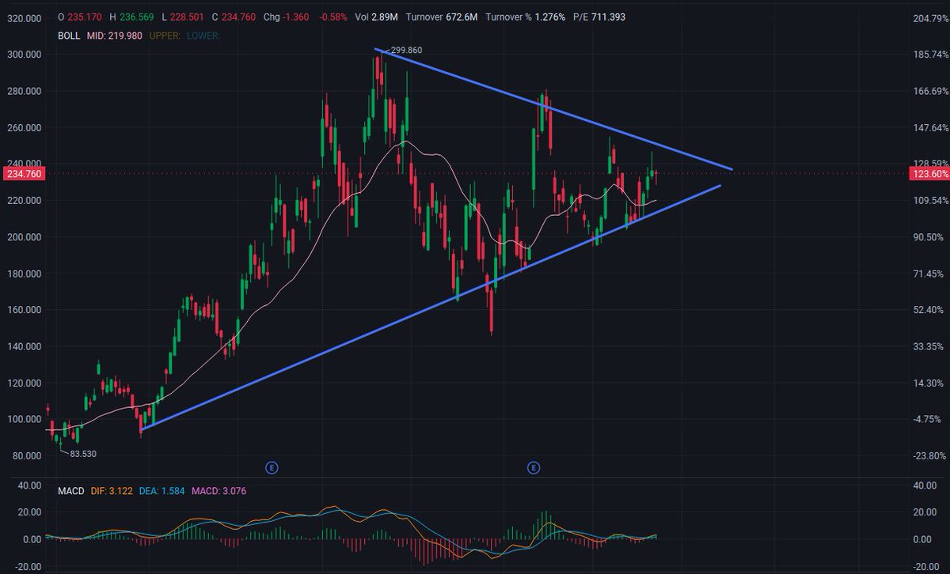
Task: Click the 300.000 price axis label
Action: [25, 55]
